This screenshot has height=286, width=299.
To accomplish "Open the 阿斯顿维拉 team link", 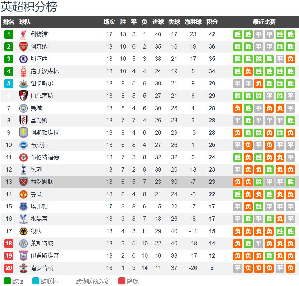I will (x=45, y=132).
